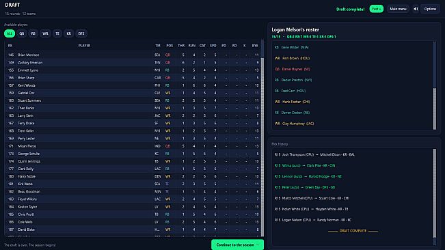This screenshot has width=445, height=250.
Task: Sort table by the BYE column header
Action: (255, 46)
